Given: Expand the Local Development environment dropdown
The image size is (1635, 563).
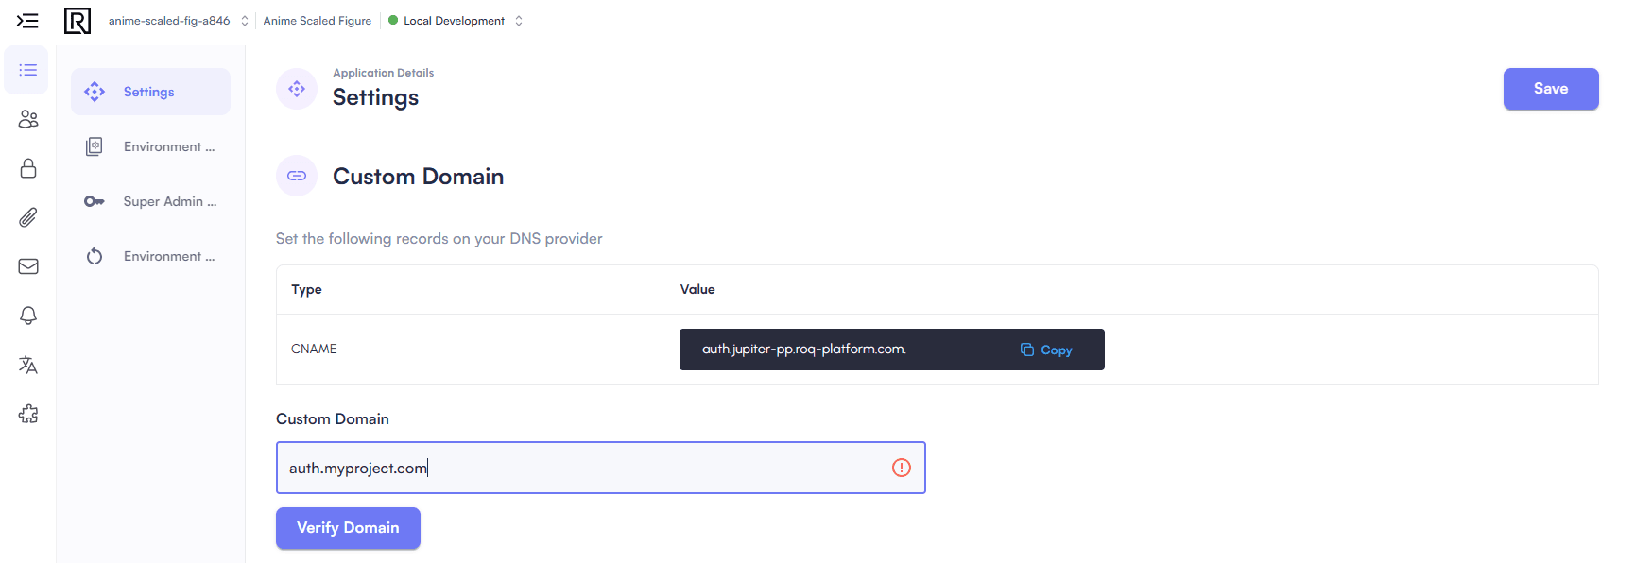Looking at the screenshot, I should [456, 21].
